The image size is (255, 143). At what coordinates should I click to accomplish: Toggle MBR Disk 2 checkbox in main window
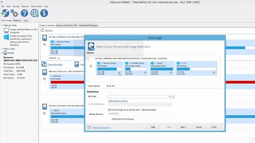(44, 79)
